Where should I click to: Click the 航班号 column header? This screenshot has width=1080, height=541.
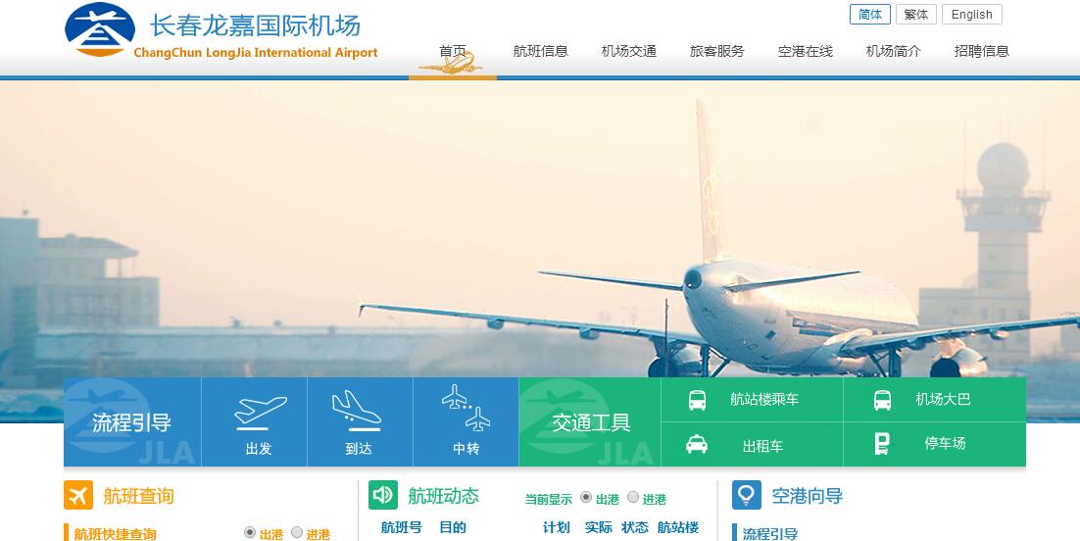pos(402,527)
